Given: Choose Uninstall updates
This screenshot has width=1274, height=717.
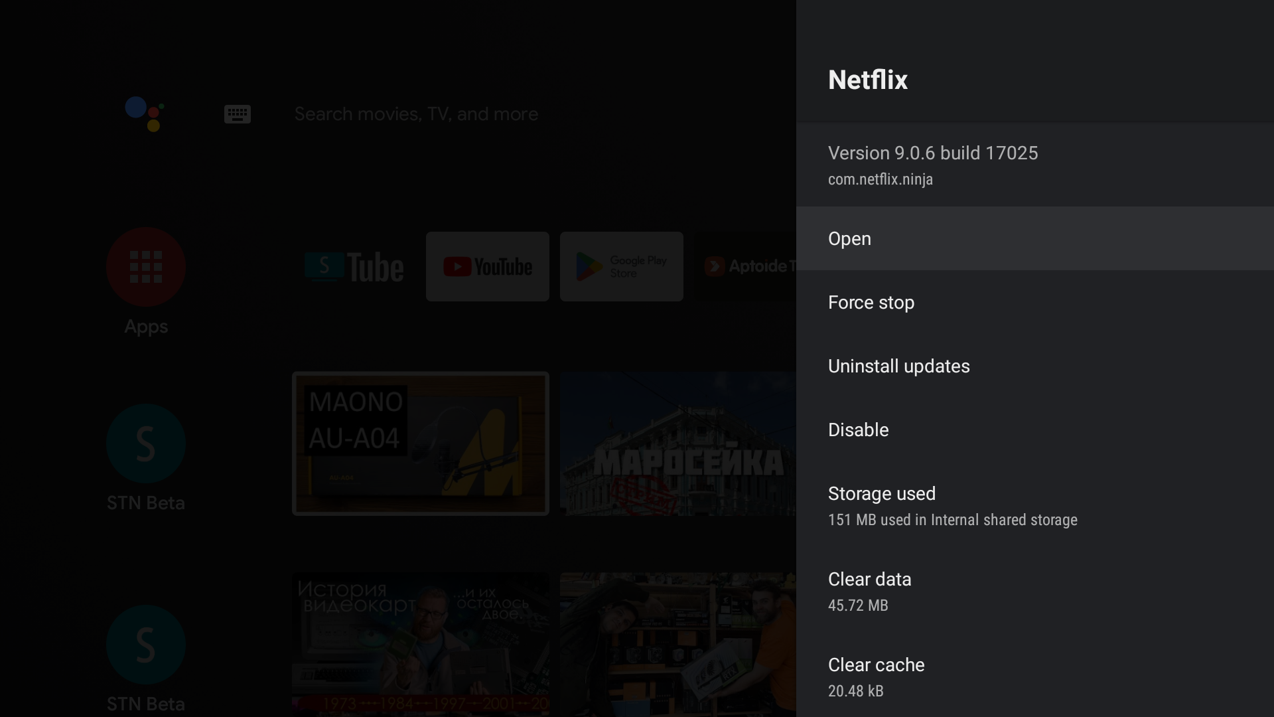Looking at the screenshot, I should point(1035,366).
